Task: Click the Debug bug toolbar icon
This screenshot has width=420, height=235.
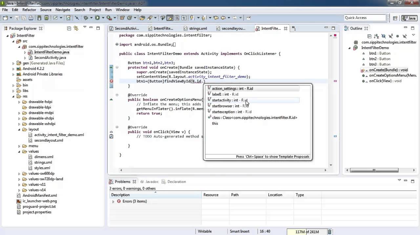Action: pos(85,18)
